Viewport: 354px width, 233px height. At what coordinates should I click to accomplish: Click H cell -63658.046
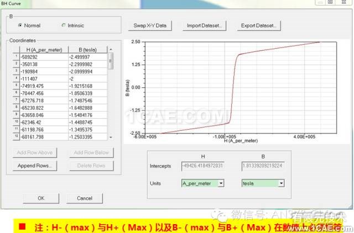tap(44, 115)
